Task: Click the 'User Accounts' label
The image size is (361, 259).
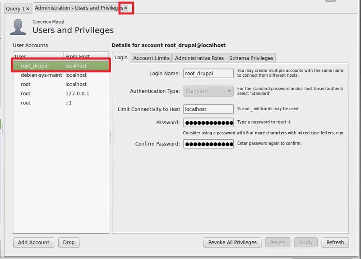Action: pyautogui.click(x=30, y=45)
